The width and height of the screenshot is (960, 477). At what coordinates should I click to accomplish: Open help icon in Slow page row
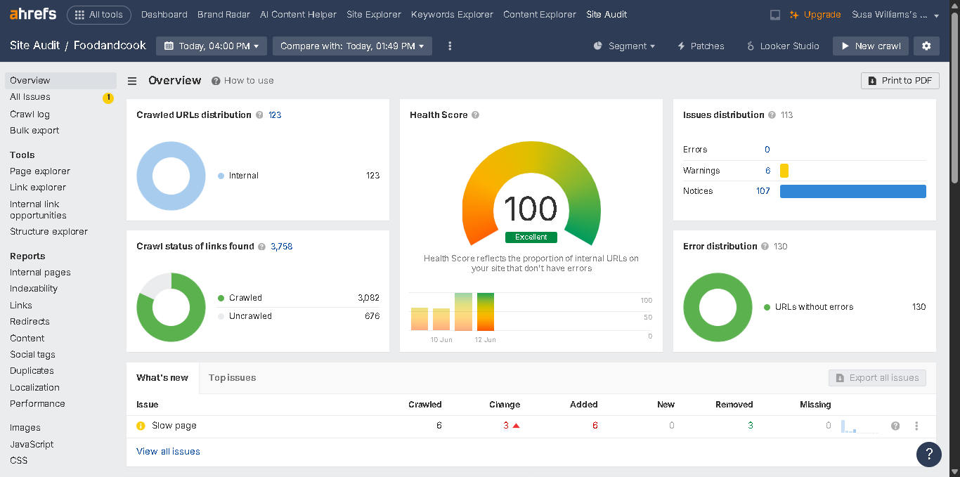tap(895, 426)
